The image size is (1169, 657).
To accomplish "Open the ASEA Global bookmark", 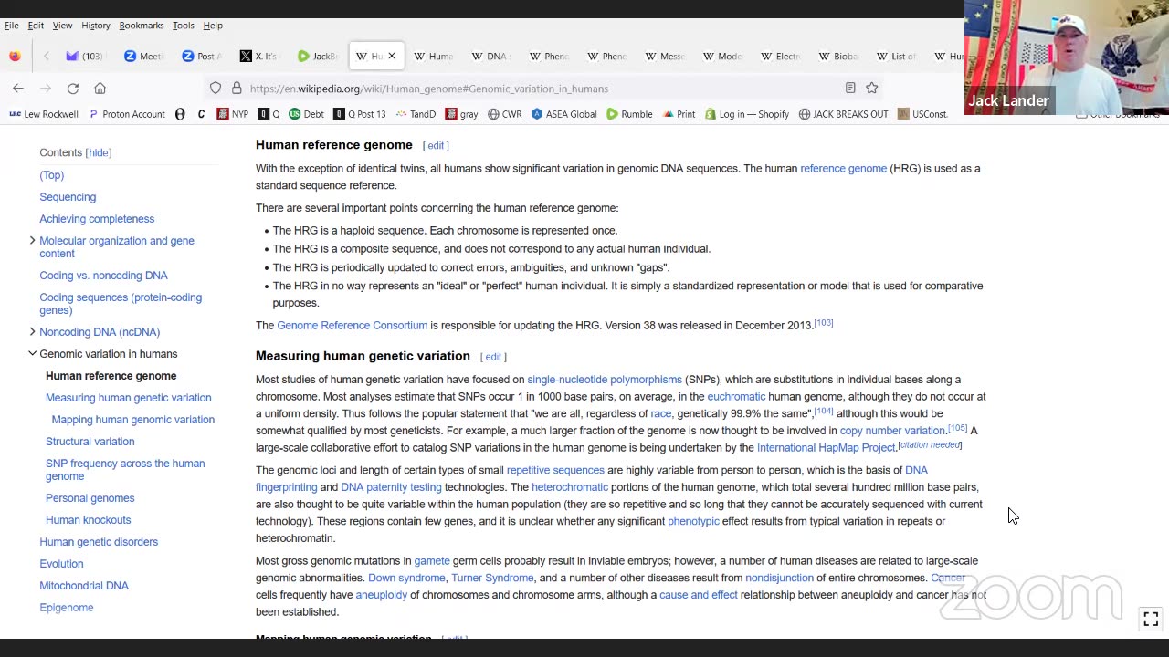I will (564, 114).
